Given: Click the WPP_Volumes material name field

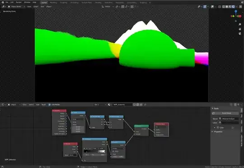Looking at the screenshot, I should [x=122, y=104].
